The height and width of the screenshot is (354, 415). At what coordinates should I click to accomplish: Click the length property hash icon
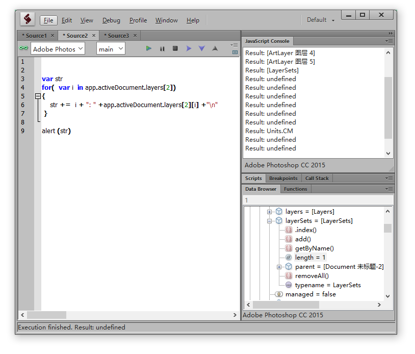point(289,258)
